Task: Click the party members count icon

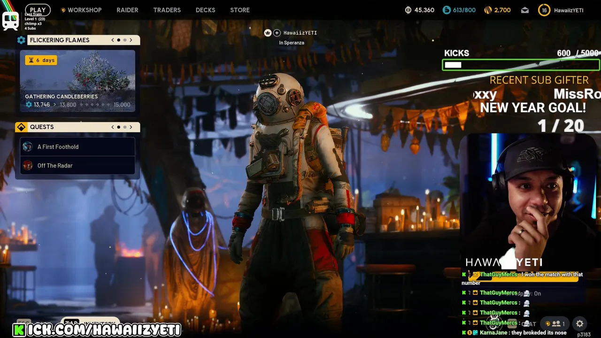Action: 556,323
